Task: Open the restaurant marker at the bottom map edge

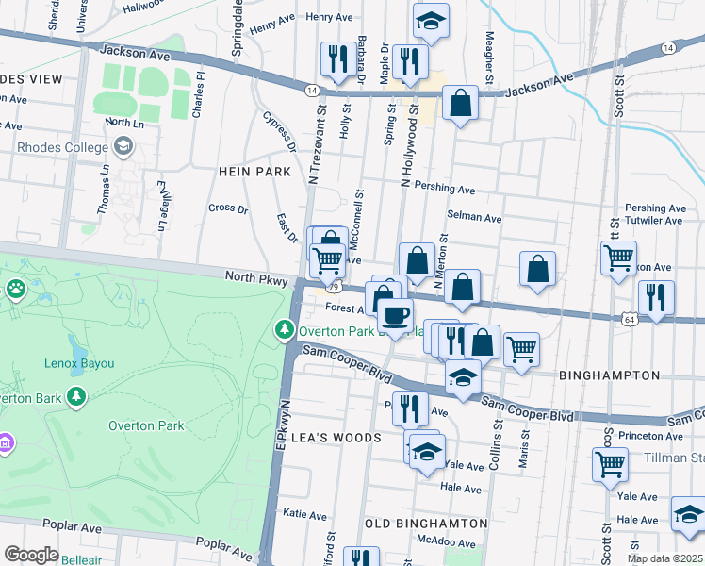Action: coord(361,557)
